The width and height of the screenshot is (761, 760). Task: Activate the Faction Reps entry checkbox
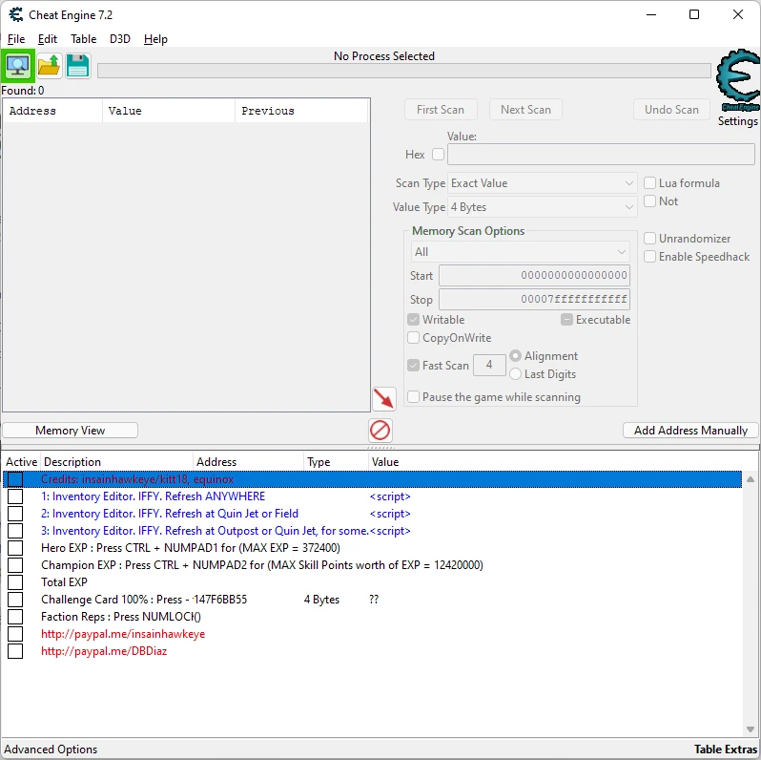15,617
